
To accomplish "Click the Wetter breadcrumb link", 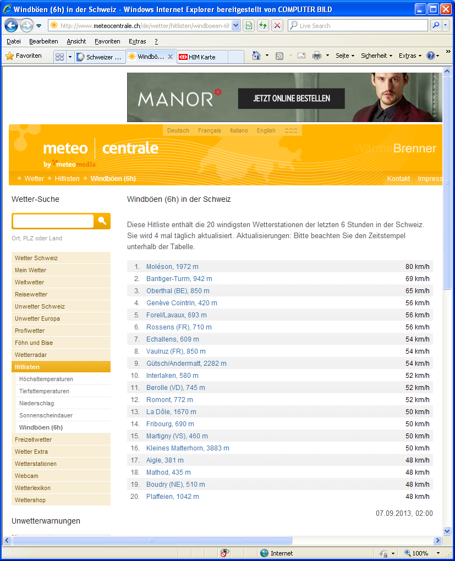I will click(x=34, y=179).
